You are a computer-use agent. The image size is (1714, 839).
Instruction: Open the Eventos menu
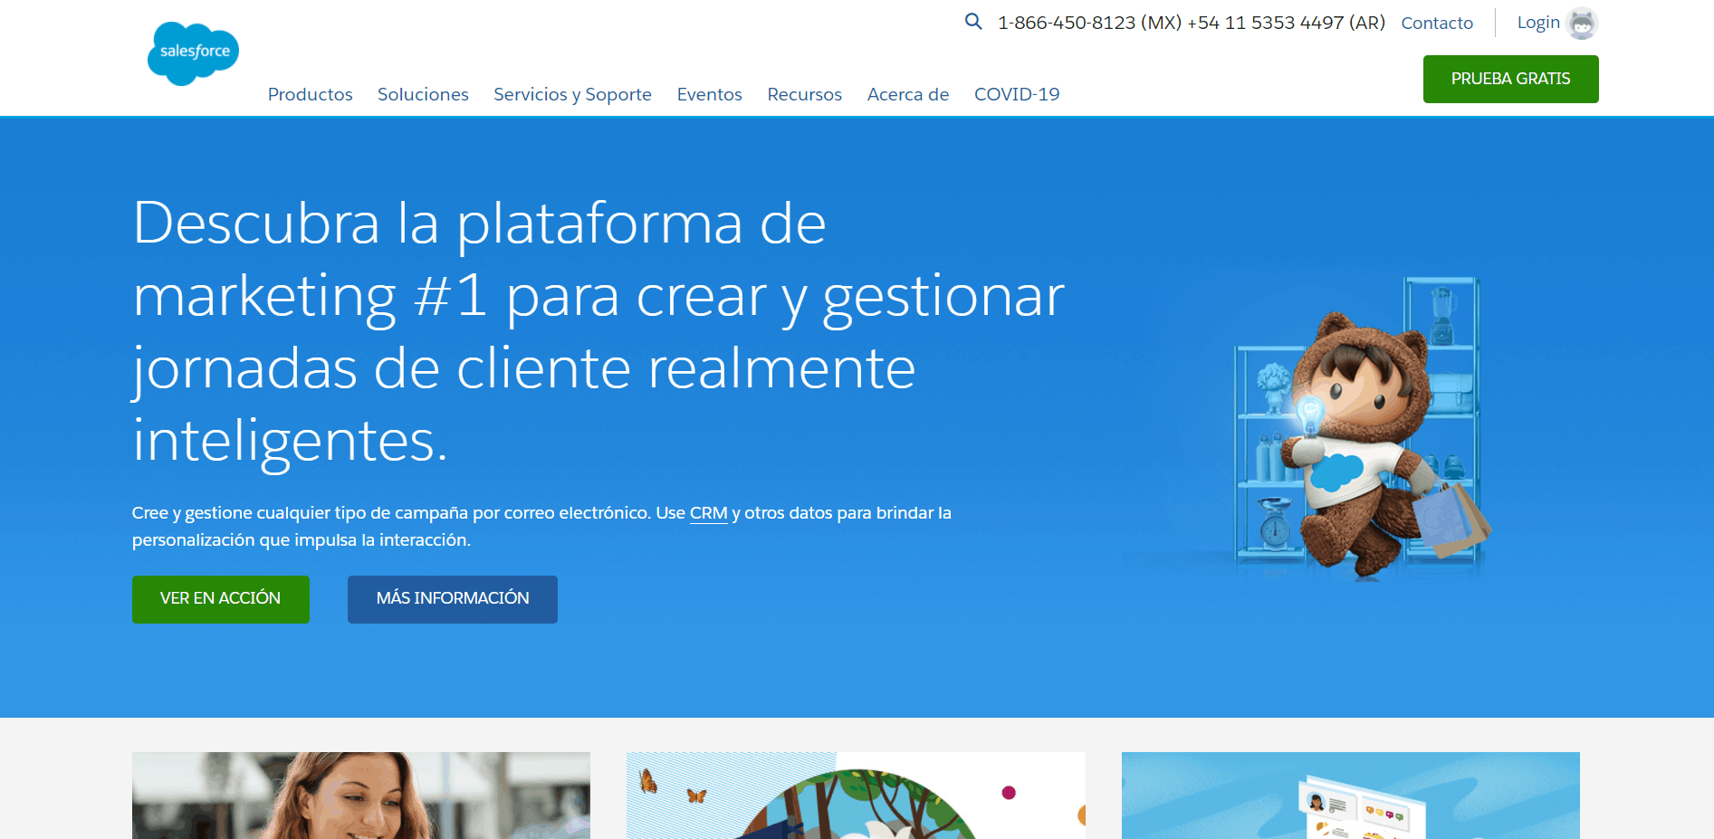pyautogui.click(x=709, y=94)
